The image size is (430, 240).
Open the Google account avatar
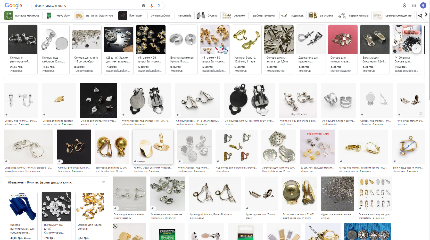(x=423, y=5)
